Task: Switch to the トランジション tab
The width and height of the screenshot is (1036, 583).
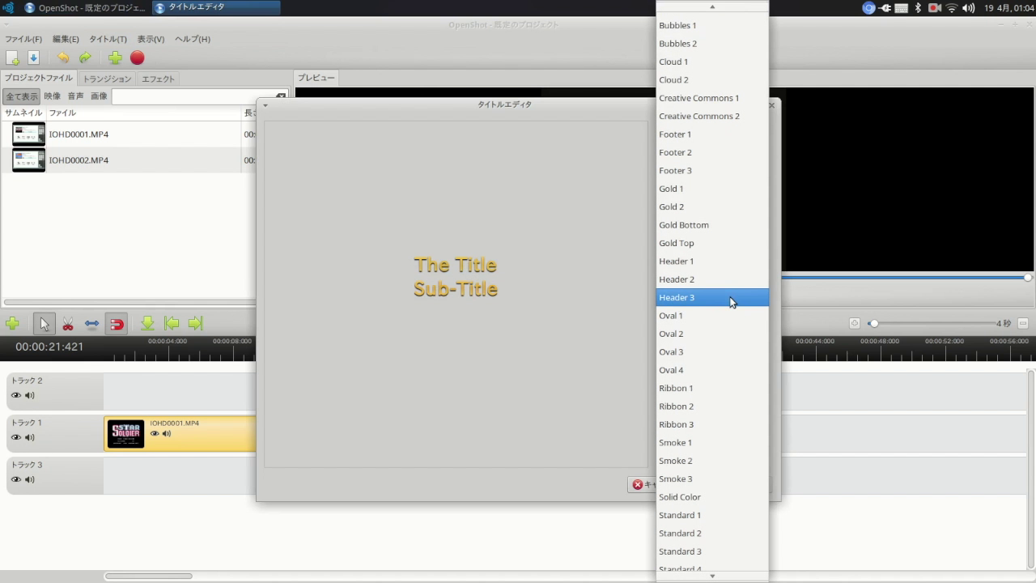Action: [x=107, y=79]
